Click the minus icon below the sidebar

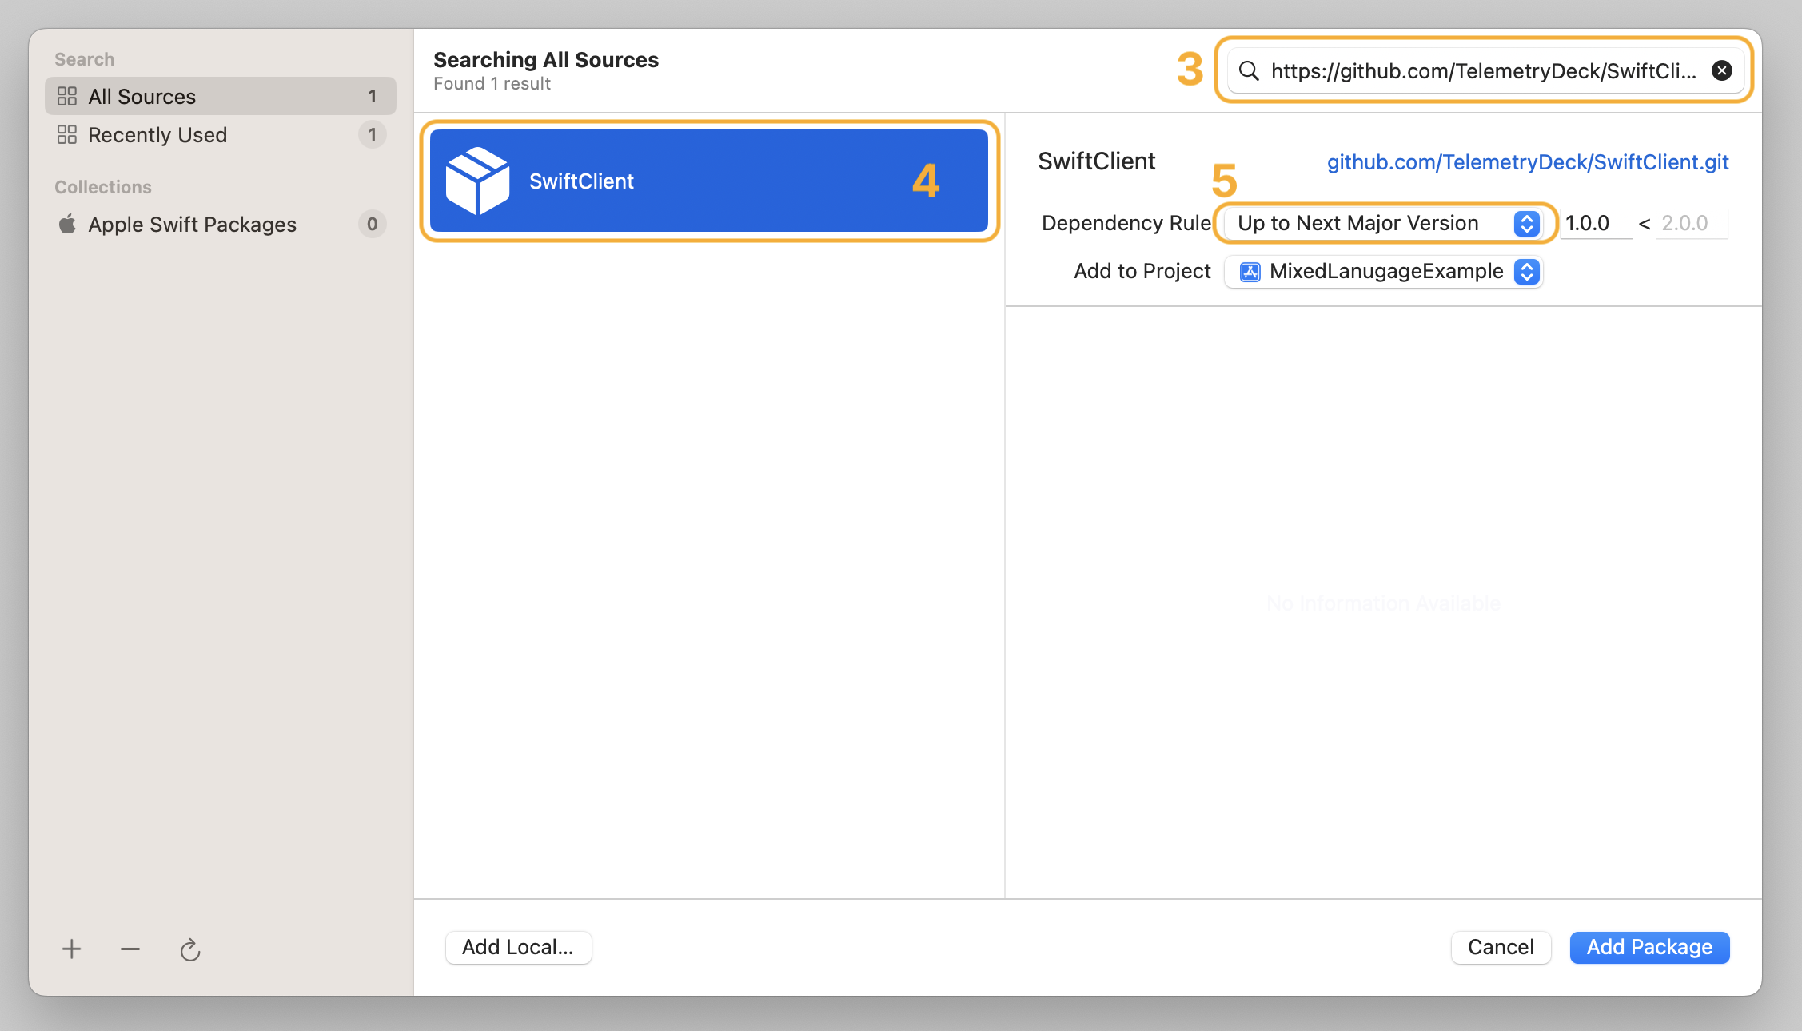(x=130, y=949)
